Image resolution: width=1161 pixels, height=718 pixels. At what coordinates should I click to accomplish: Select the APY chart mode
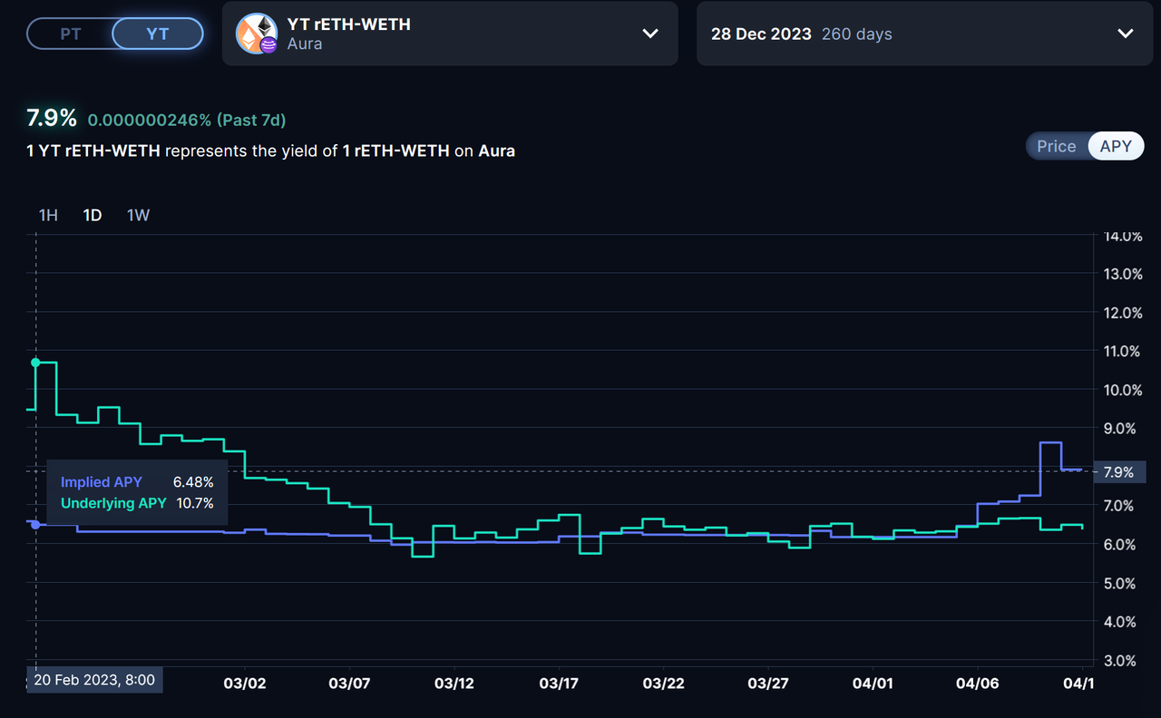[1115, 146]
